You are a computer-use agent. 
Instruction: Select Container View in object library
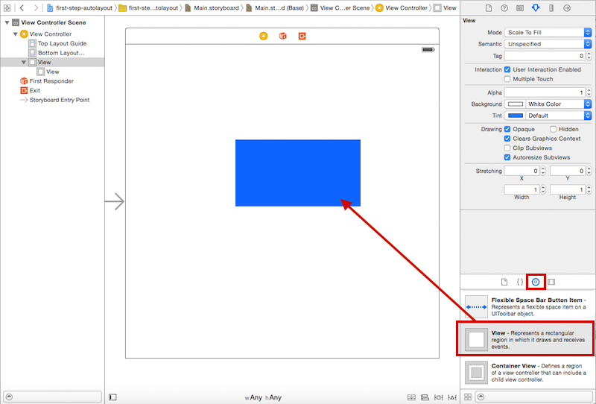[x=527, y=373]
